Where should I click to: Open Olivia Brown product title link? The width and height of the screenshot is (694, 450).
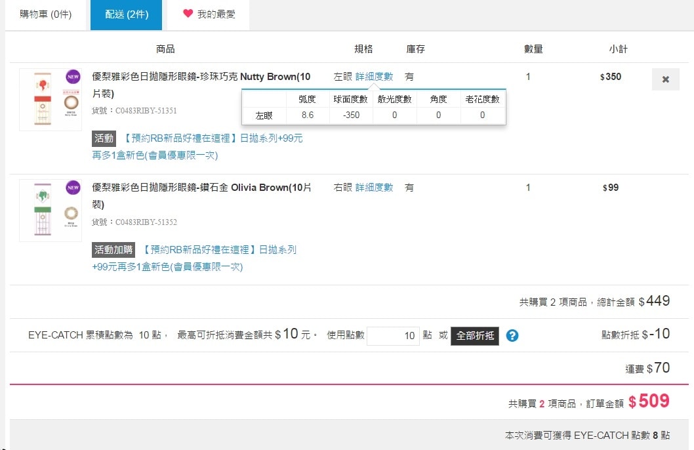(x=201, y=188)
